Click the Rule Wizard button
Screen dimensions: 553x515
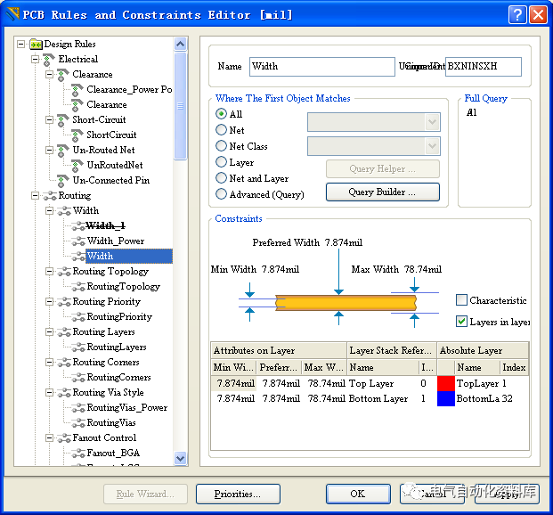coord(145,494)
